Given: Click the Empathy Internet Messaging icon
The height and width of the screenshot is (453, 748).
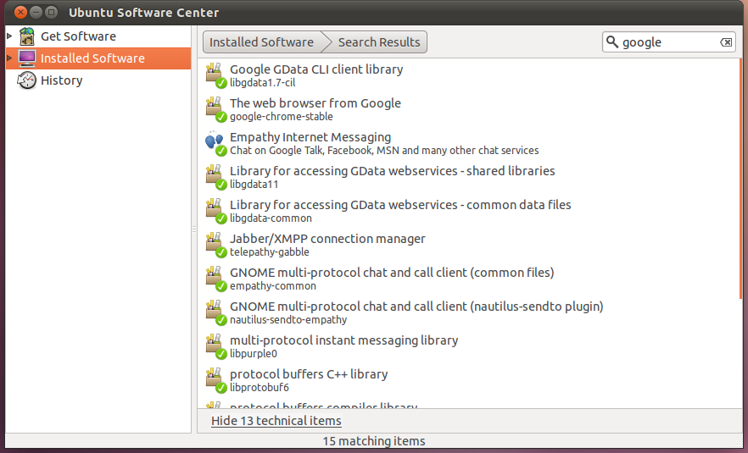Looking at the screenshot, I should pos(215,143).
